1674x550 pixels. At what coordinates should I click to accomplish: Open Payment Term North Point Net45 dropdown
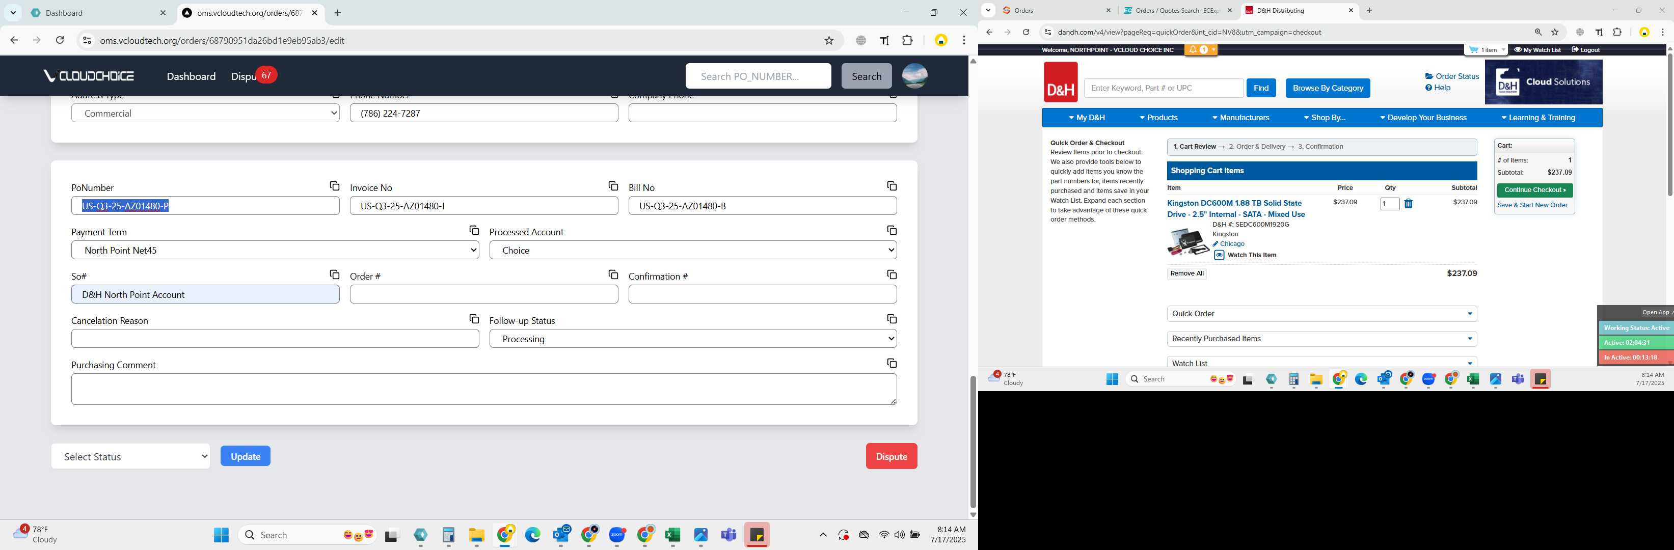coord(275,250)
